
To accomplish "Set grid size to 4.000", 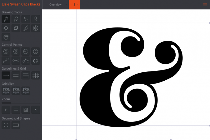I will click(26, 91).
